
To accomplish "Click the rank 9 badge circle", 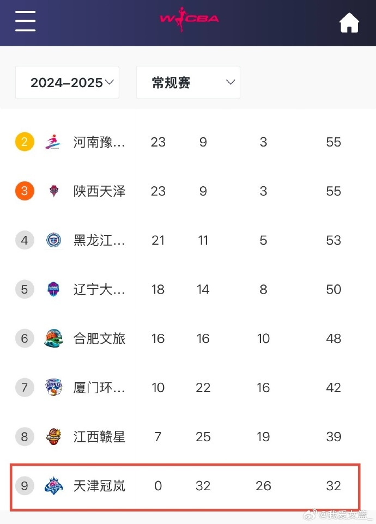I will 24,485.
